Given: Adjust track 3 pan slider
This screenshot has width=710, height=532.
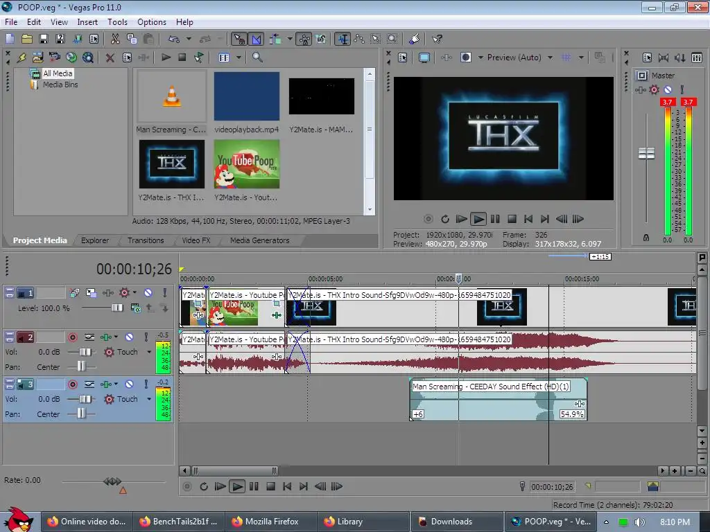Looking at the screenshot, I should click(81, 414).
